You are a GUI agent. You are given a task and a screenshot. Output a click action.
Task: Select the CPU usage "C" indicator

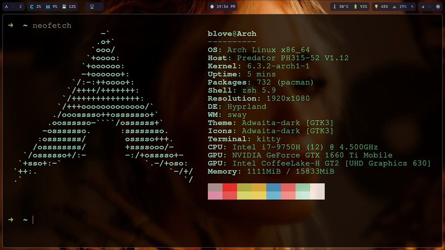[x=31, y=6]
